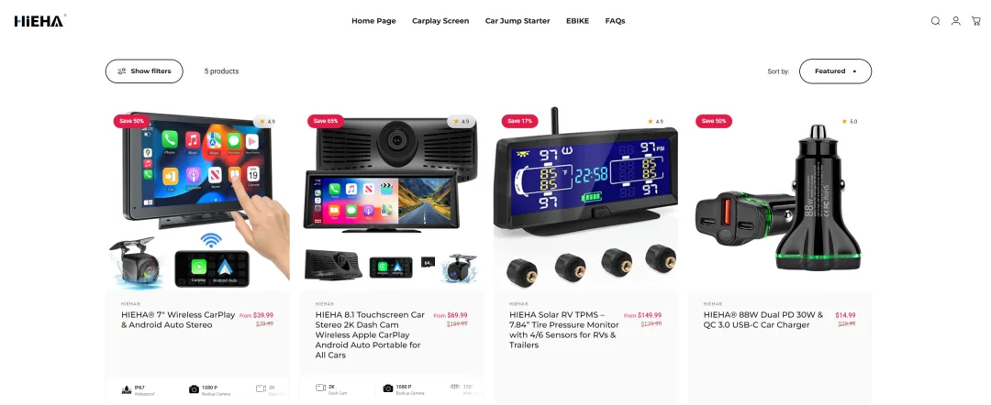Open HIEHA 7" Wireless CarPlay product title
The height and width of the screenshot is (405, 991).
(x=178, y=320)
